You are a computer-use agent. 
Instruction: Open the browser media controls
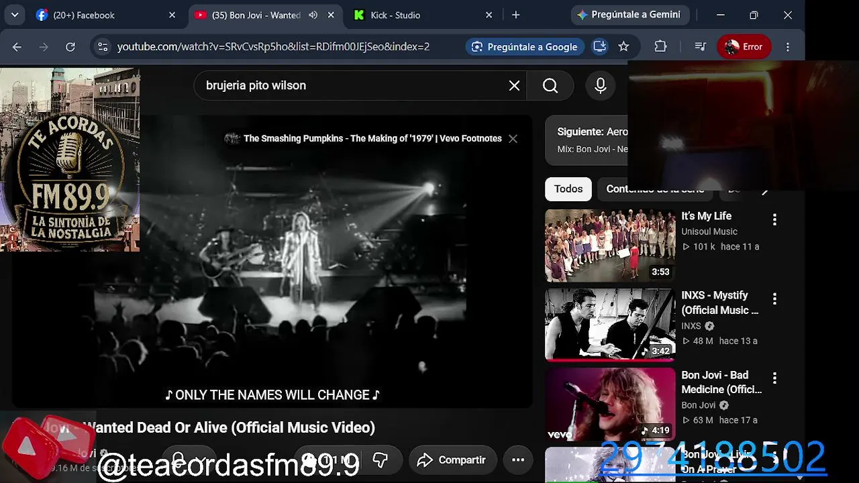(700, 47)
